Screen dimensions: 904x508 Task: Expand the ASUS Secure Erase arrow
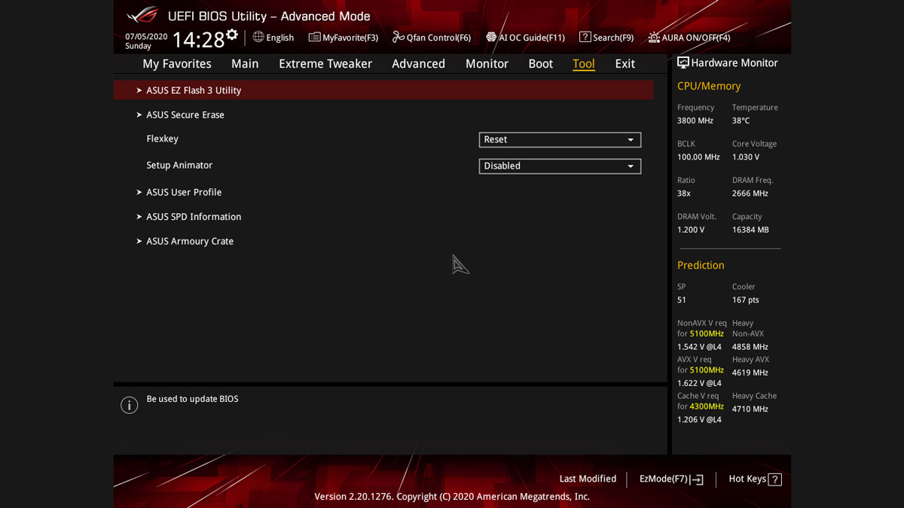(x=139, y=115)
